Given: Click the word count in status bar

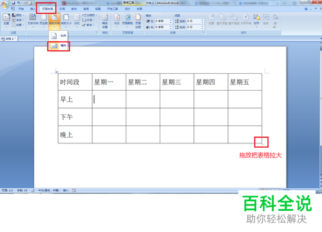Looking at the screenshot, I should coord(22,190).
